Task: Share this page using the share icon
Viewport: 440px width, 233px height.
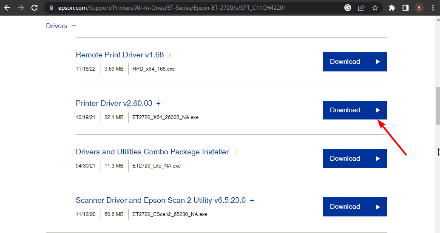Action: [x=361, y=8]
